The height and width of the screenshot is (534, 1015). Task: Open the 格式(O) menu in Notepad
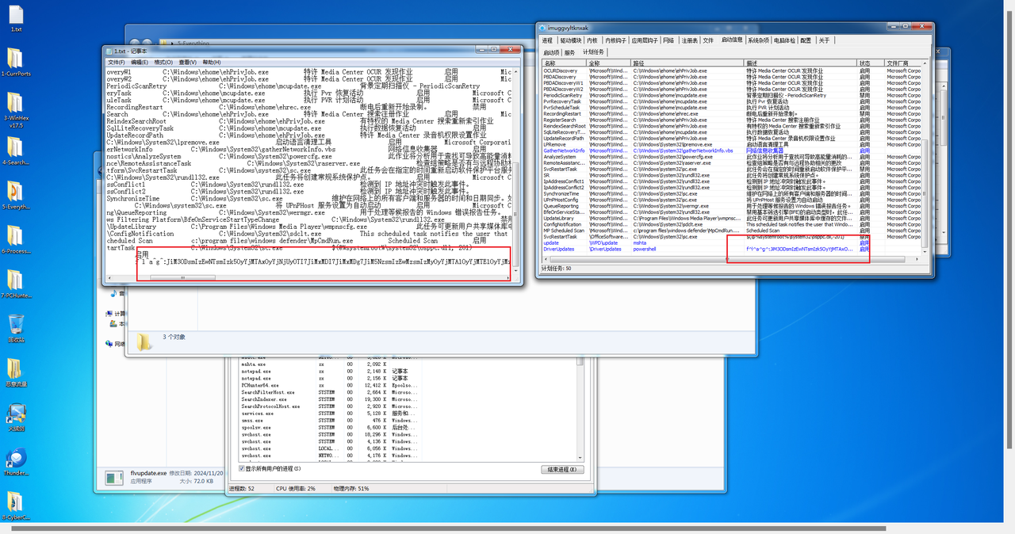(163, 62)
